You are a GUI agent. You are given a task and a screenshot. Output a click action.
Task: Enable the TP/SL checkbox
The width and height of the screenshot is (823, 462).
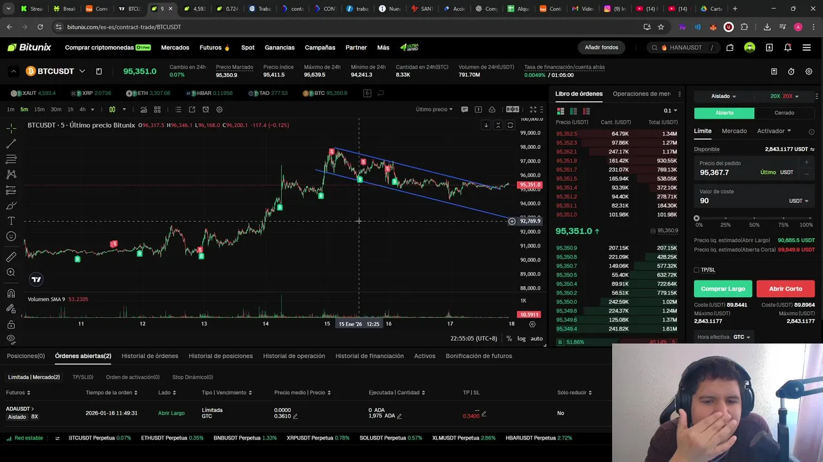click(696, 270)
